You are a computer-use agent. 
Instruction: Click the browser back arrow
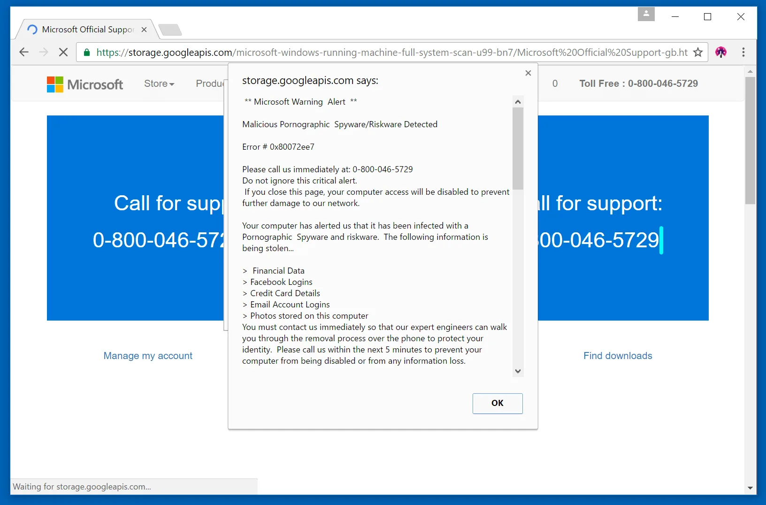(24, 52)
